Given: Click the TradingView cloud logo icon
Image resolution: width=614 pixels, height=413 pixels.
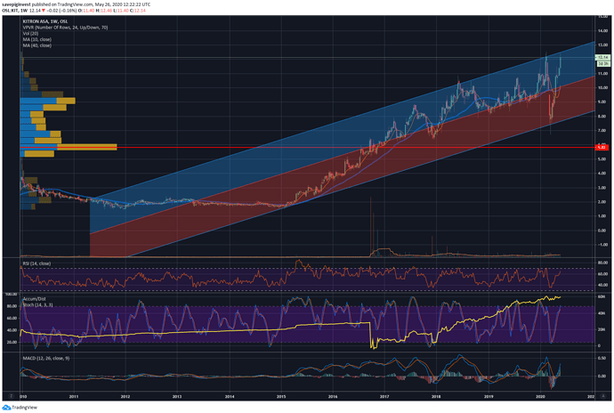Looking at the screenshot, I should coord(6,408).
